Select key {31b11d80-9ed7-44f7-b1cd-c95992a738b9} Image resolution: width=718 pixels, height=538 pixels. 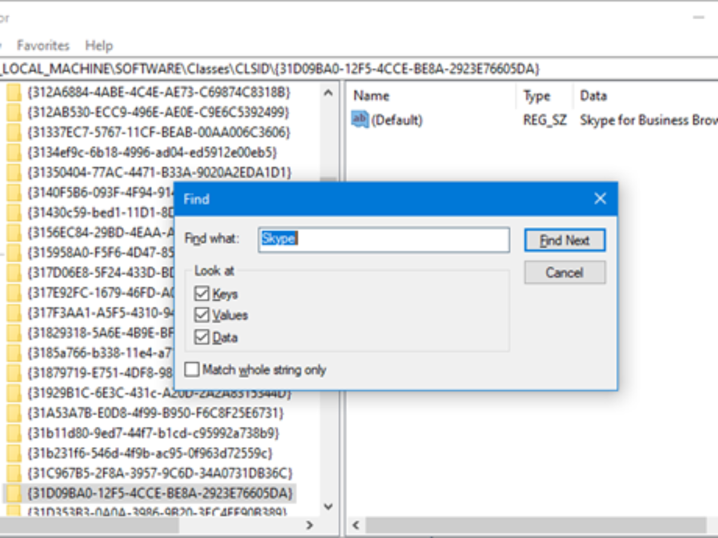(x=153, y=433)
